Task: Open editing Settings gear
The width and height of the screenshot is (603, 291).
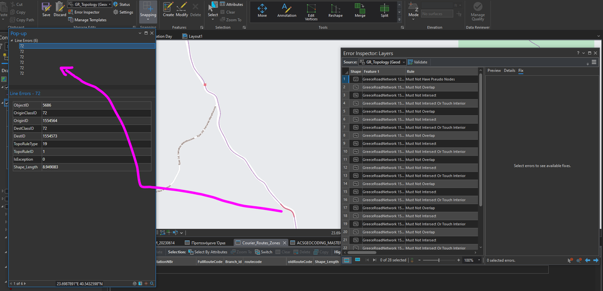Action: (x=123, y=12)
